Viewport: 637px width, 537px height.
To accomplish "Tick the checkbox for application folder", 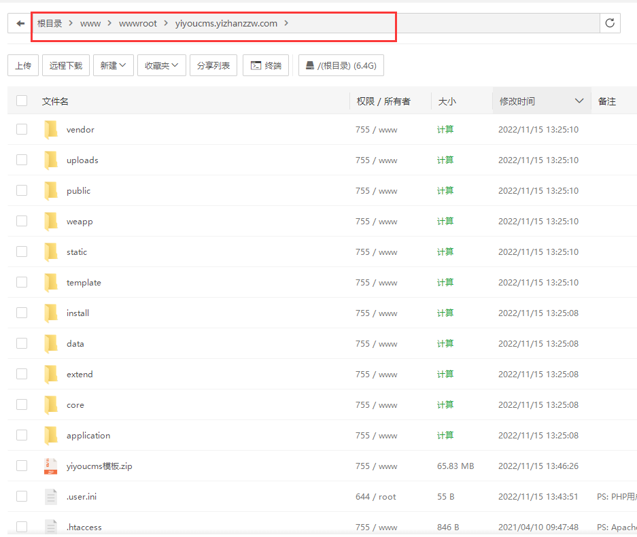I will (22, 435).
